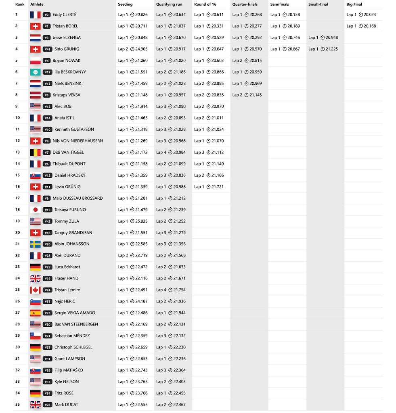Click the #17 bib badge for Ilia BESKROVNYY
Image resolution: width=396 pixels, height=413 pixels.
tap(48, 72)
